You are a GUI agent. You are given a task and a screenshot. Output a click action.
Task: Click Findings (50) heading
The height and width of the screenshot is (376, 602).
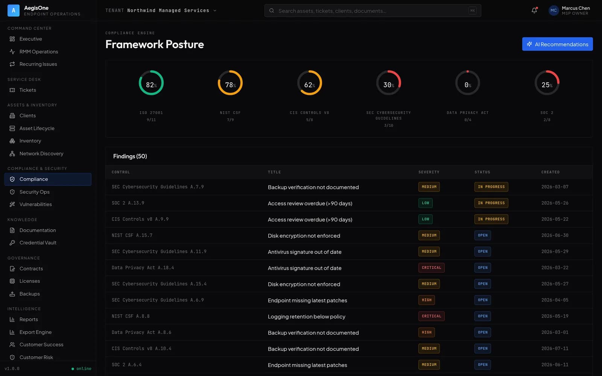pos(130,156)
